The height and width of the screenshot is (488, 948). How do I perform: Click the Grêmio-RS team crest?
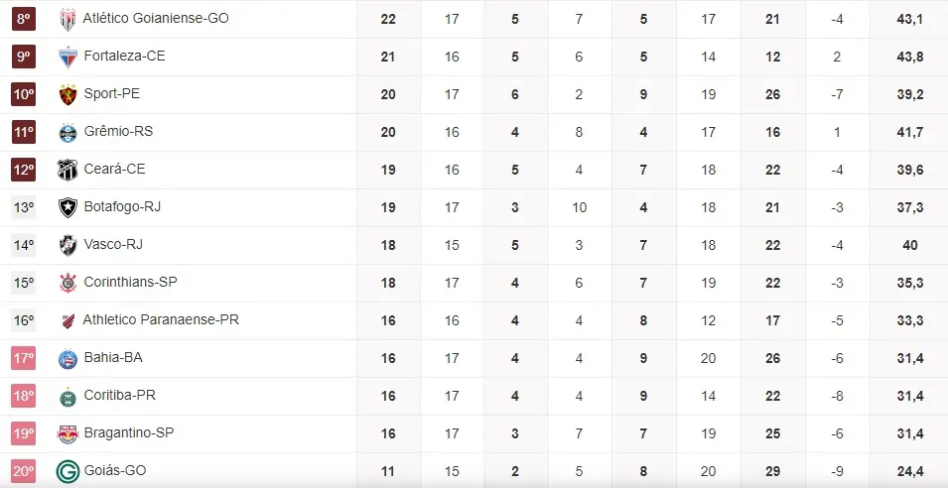(68, 132)
